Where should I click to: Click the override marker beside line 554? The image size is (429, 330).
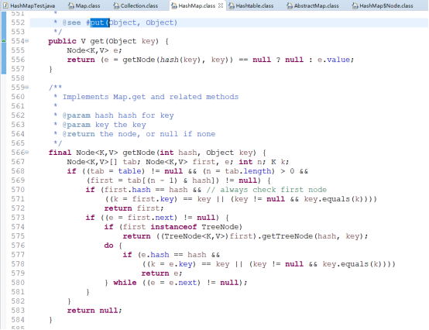pos(4,41)
